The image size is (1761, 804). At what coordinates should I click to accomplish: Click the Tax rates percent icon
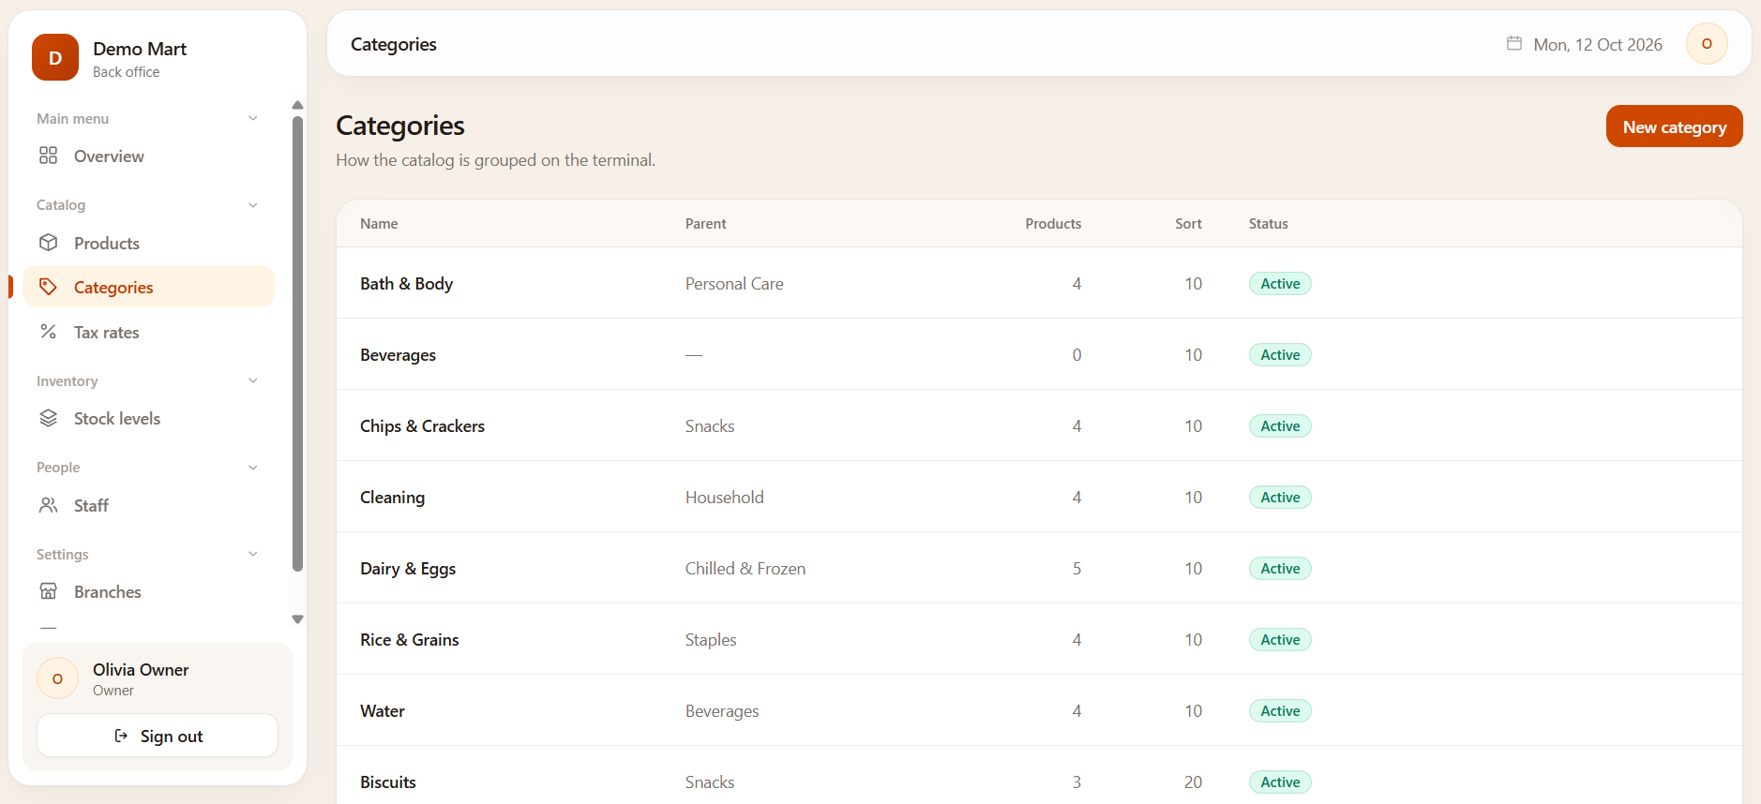click(49, 332)
